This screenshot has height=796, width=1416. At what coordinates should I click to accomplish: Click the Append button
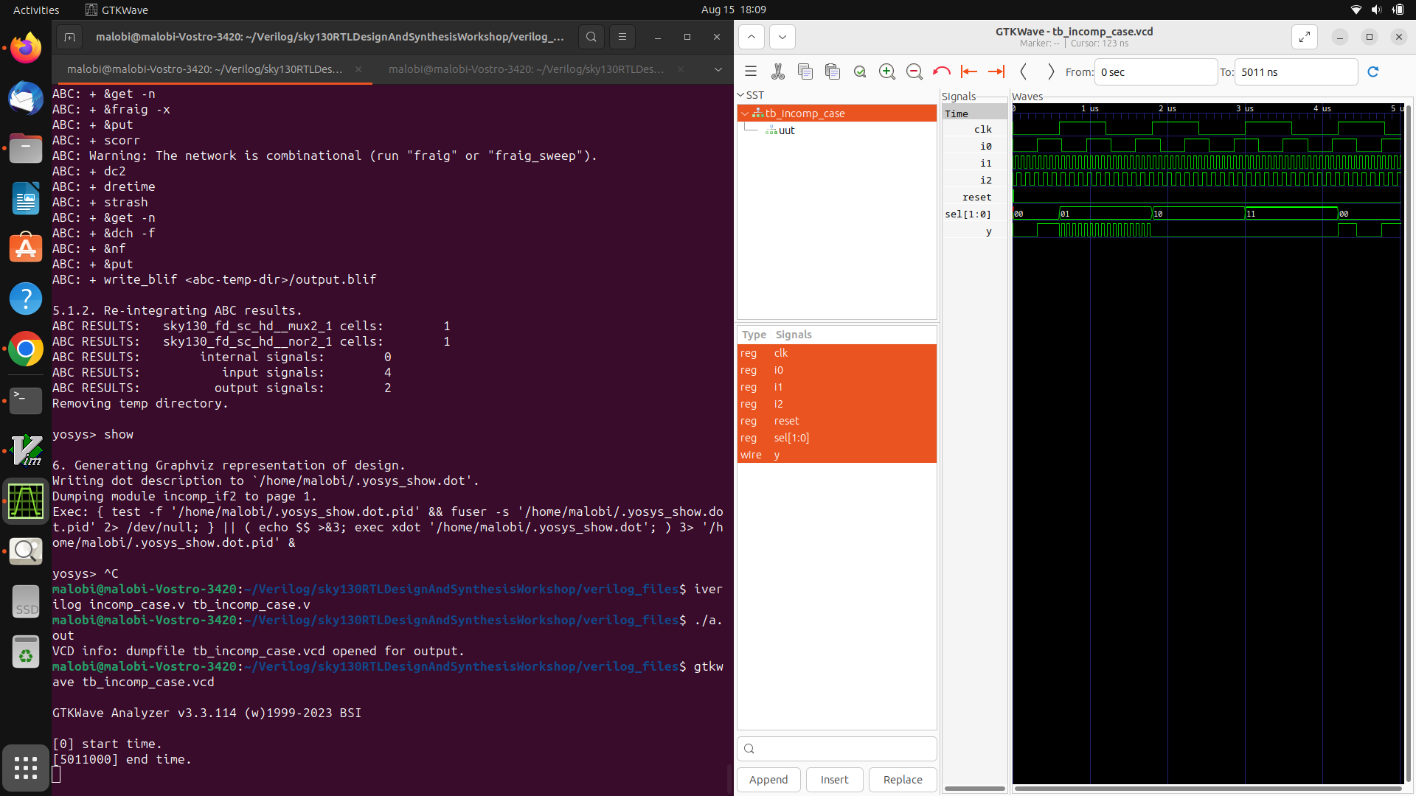(x=768, y=779)
